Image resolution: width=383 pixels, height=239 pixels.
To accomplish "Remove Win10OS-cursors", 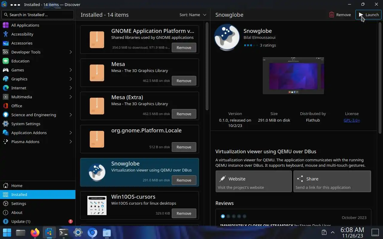I will tap(184, 213).
